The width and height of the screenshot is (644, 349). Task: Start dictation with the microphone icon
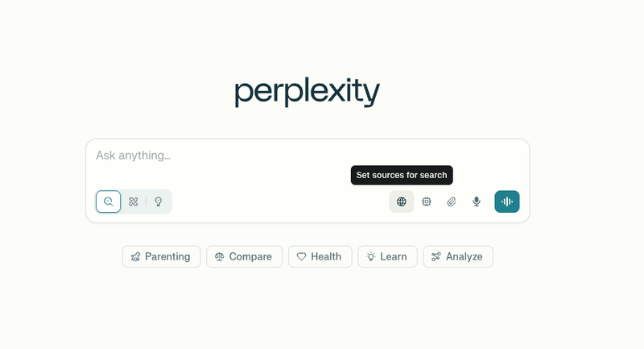coord(477,202)
